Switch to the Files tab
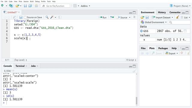This screenshot has height=108, width=192. (143, 48)
